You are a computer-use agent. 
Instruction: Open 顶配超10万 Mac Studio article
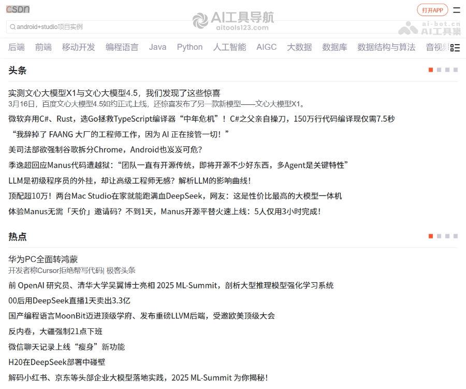(x=175, y=196)
